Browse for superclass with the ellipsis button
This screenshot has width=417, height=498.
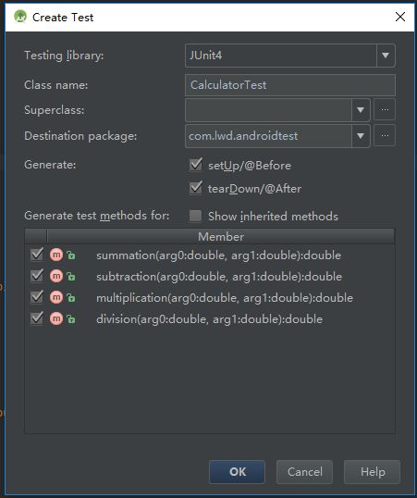coord(385,109)
